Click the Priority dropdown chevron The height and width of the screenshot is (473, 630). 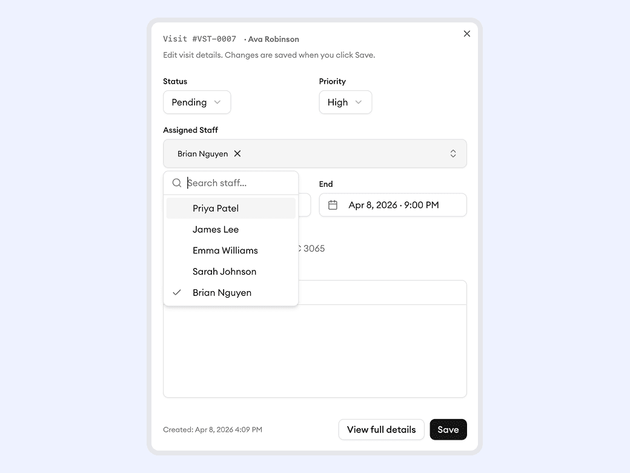[359, 102]
